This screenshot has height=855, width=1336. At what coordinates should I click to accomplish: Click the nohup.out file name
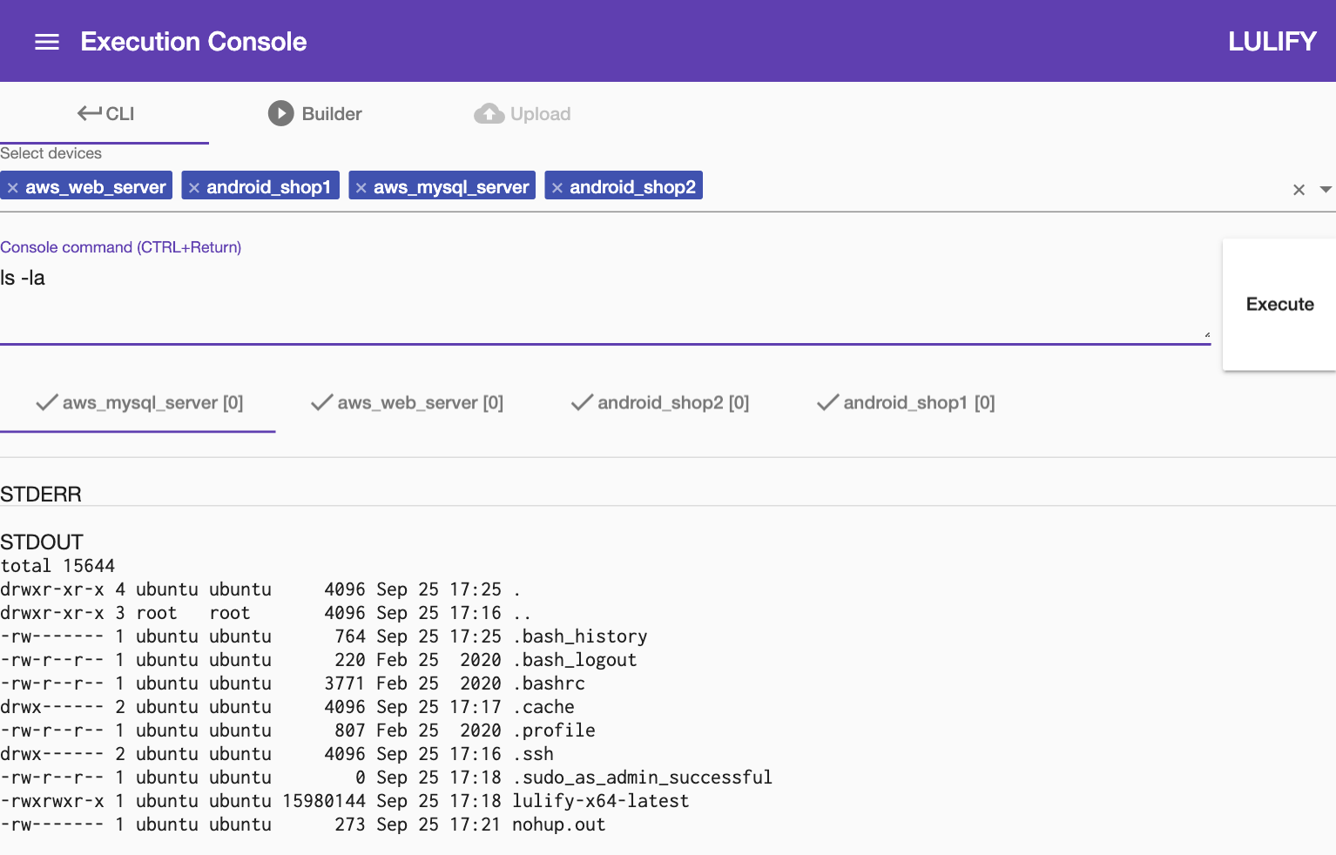pyautogui.click(x=559, y=825)
